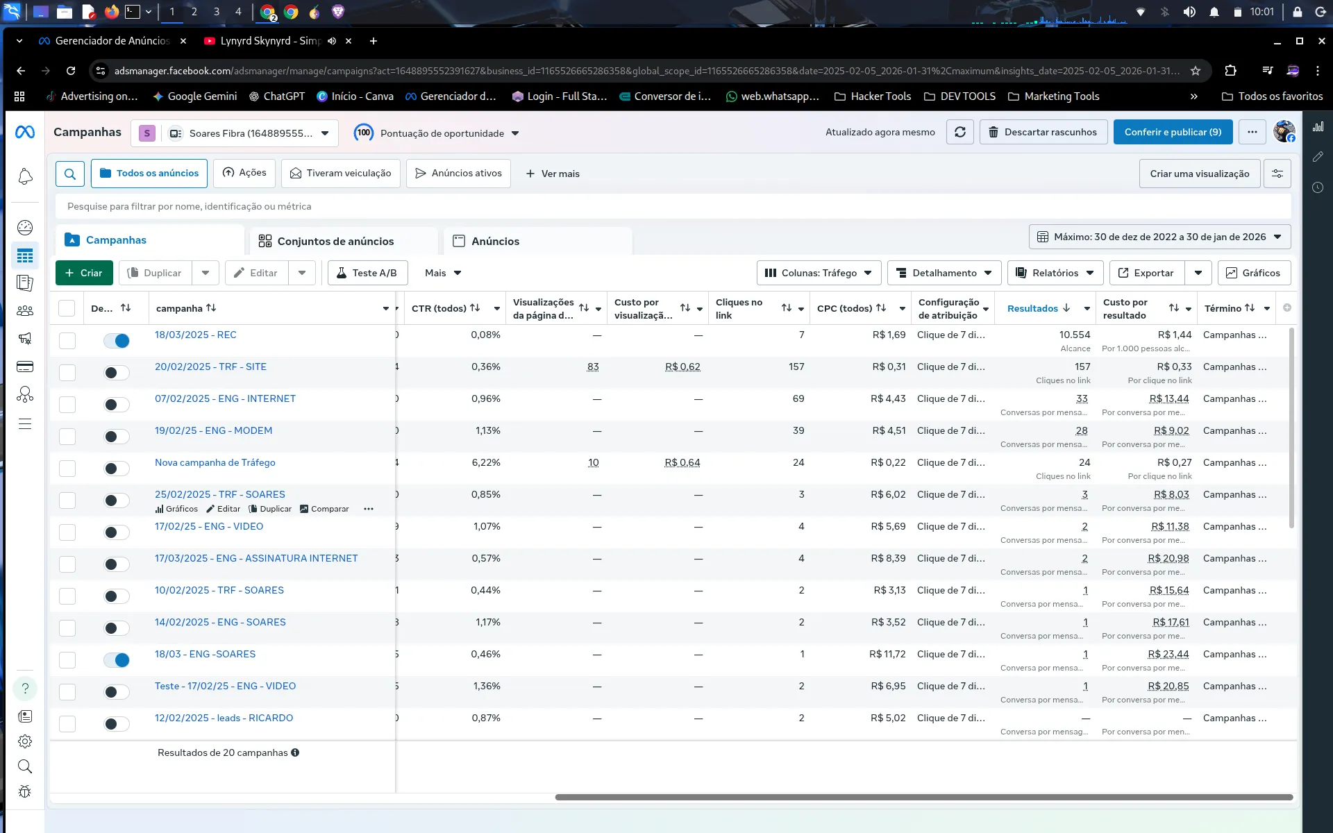Open Meta notifications bell in sidebar
The image size is (1333, 833).
(25, 177)
